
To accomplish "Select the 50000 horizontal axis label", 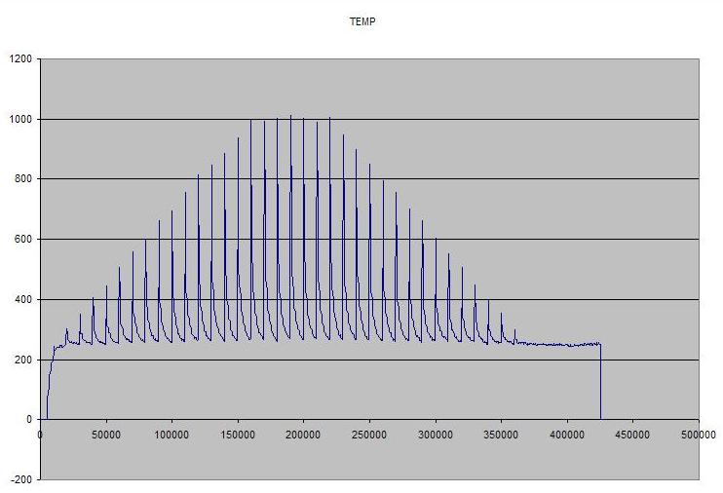I will [105, 432].
